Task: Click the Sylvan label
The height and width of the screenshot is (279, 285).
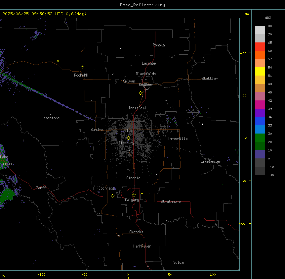Action: coord(129,81)
